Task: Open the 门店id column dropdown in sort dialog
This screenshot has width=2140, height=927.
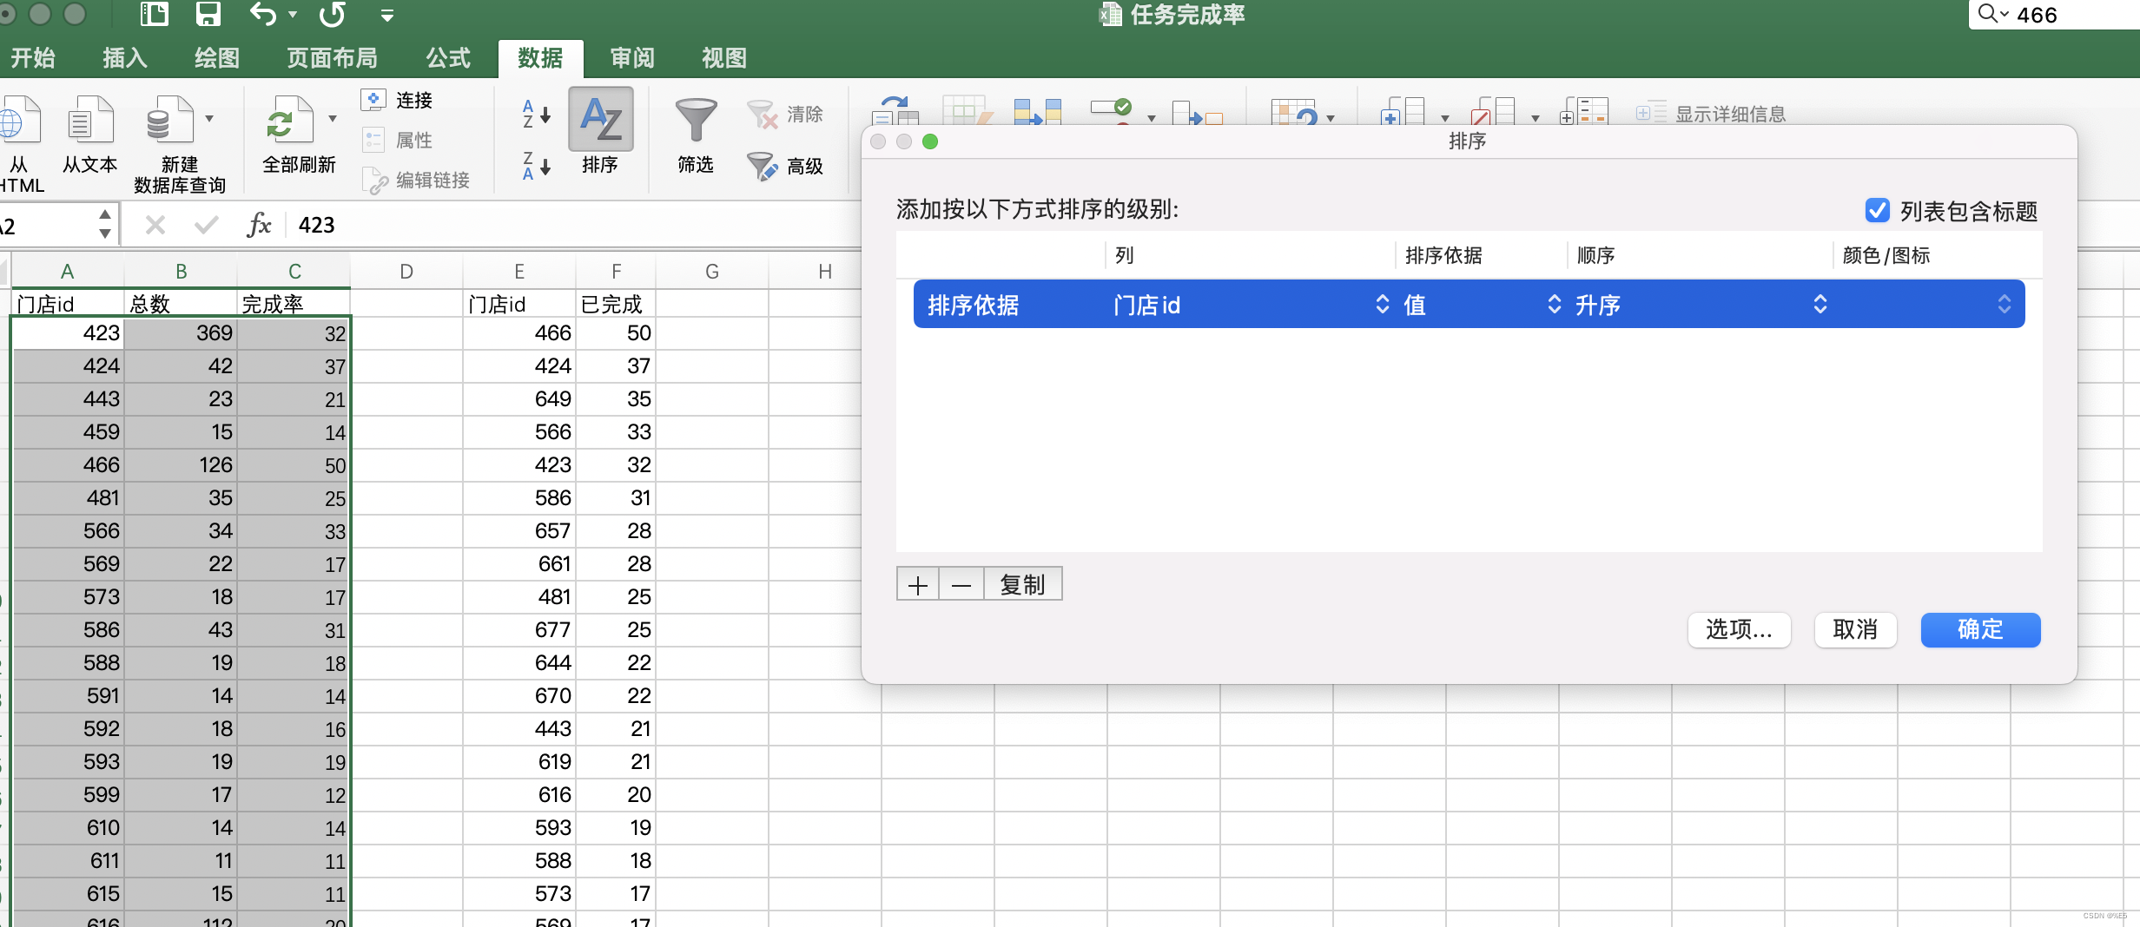Action: point(1383,304)
